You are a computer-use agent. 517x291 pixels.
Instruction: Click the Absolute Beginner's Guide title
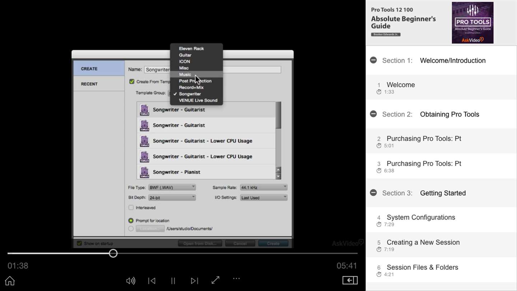(403, 22)
